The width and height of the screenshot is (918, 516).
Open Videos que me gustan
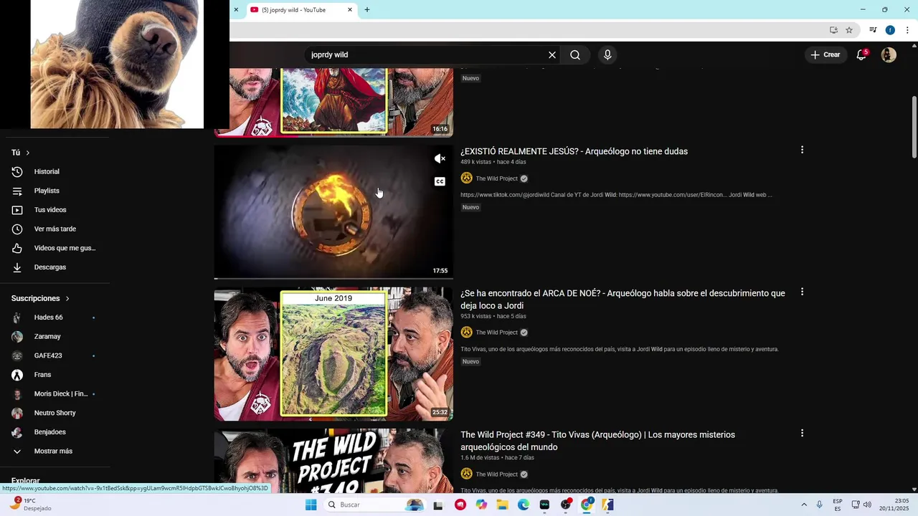[x=65, y=249]
